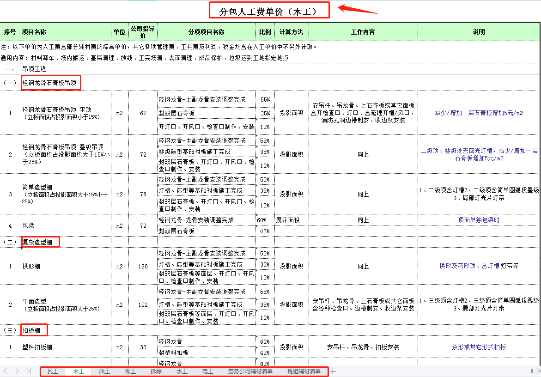Click the 项目名称 header cell
541x377 pixels.
click(x=66, y=32)
